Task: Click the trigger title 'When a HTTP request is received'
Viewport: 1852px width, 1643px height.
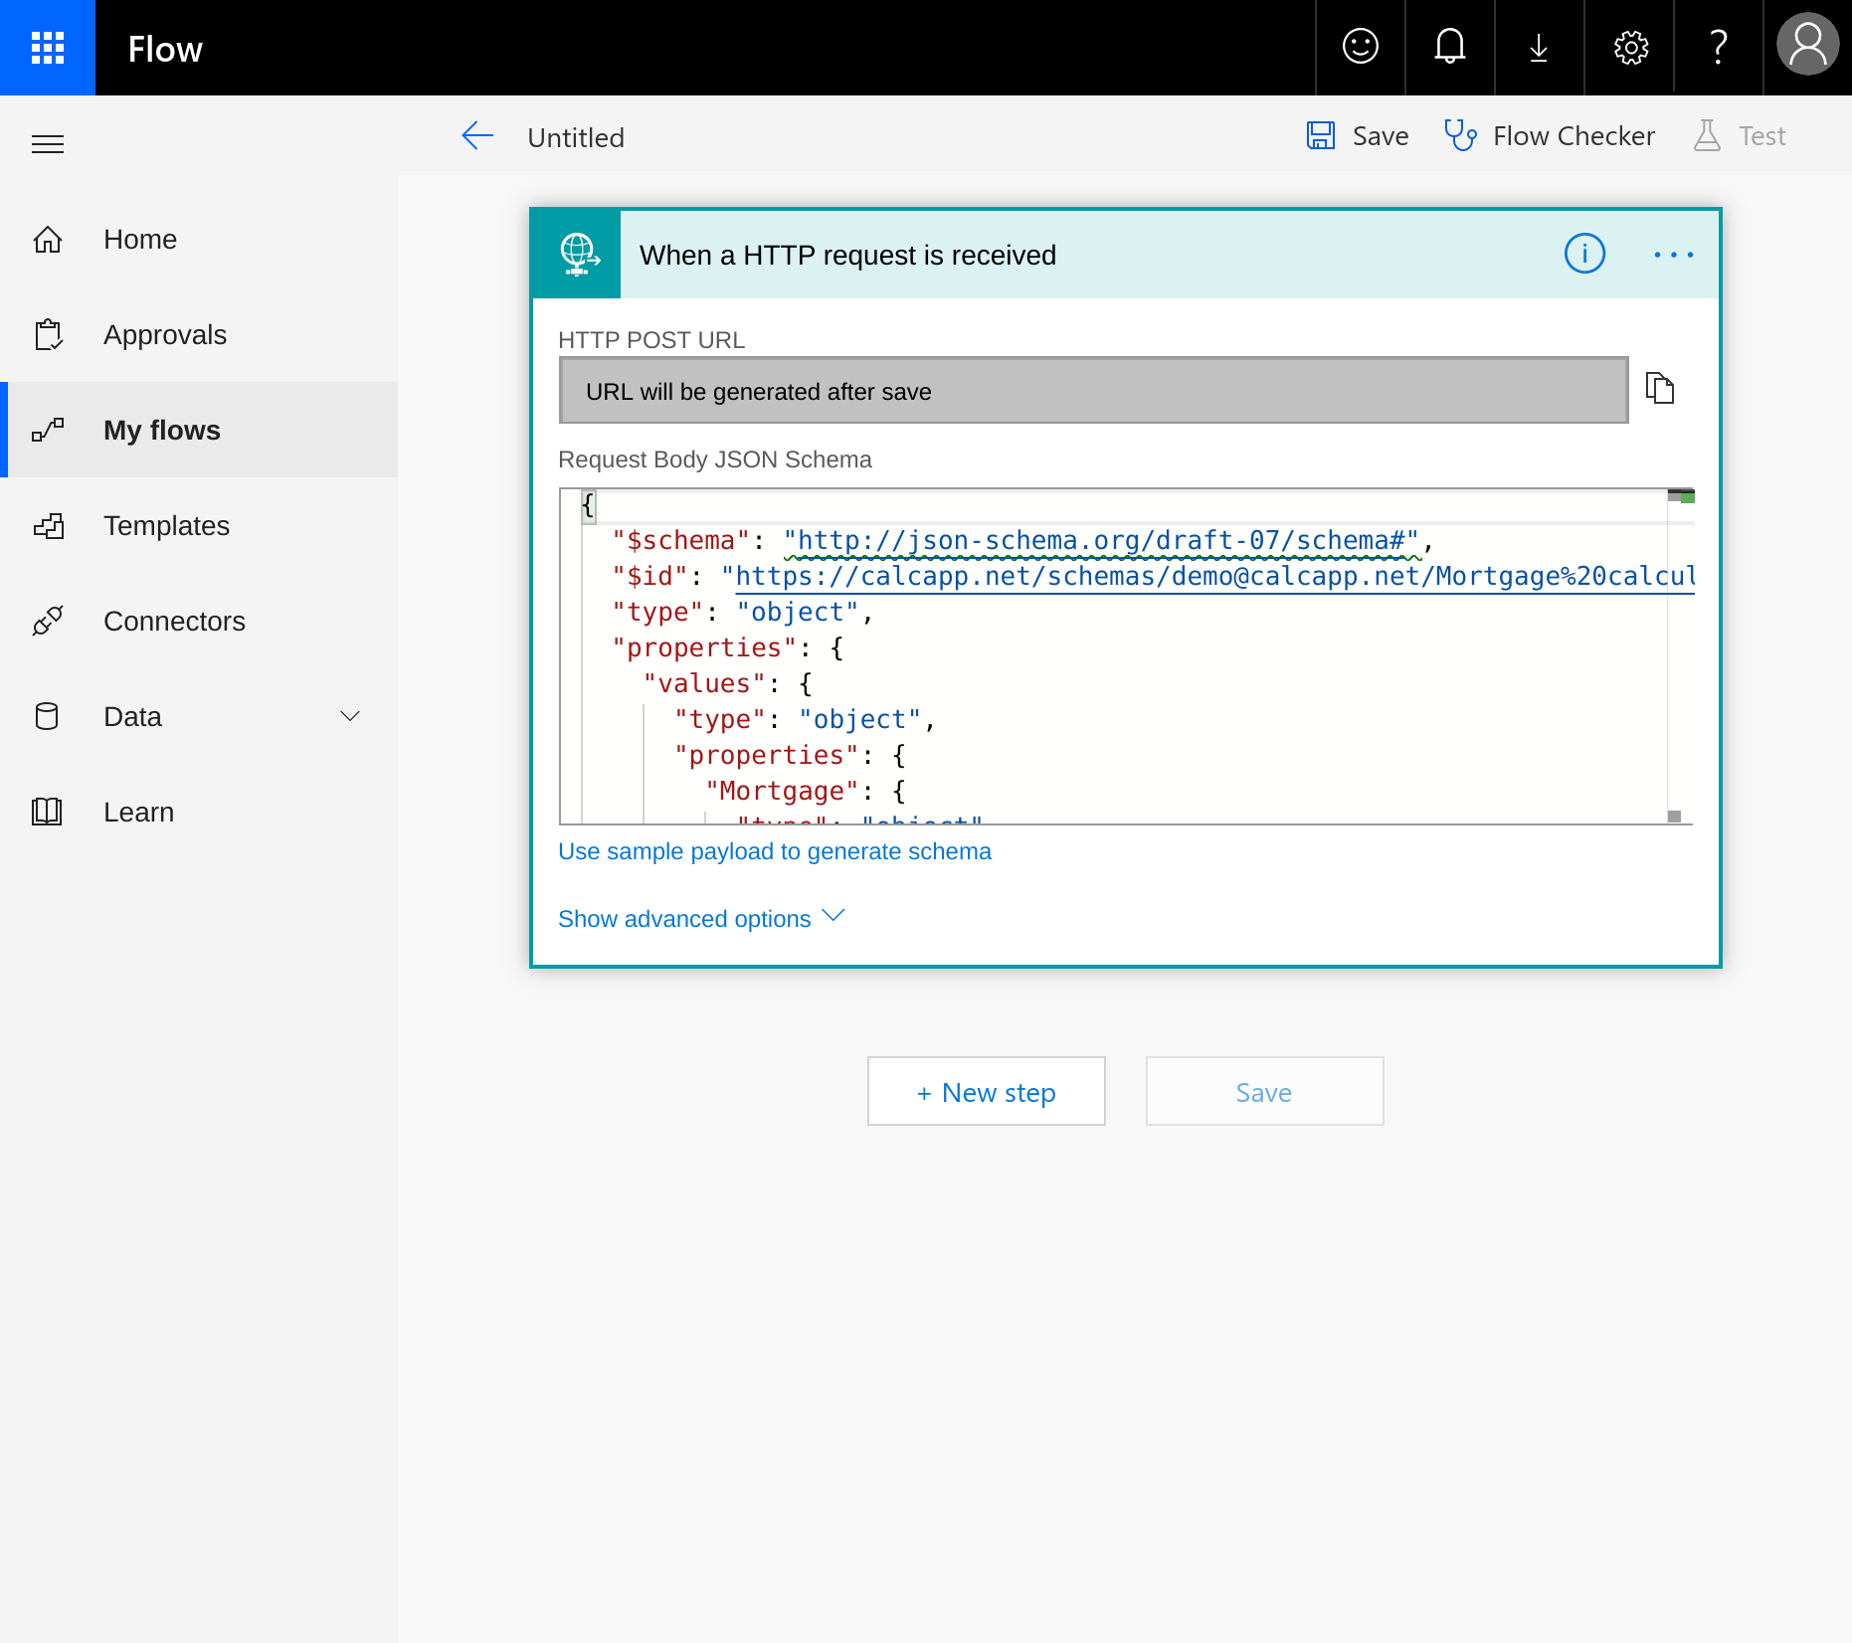Action: point(847,256)
